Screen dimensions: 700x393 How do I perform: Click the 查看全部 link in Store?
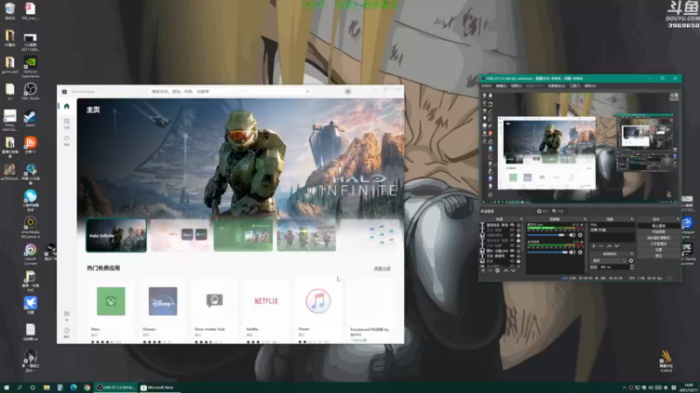tap(381, 269)
